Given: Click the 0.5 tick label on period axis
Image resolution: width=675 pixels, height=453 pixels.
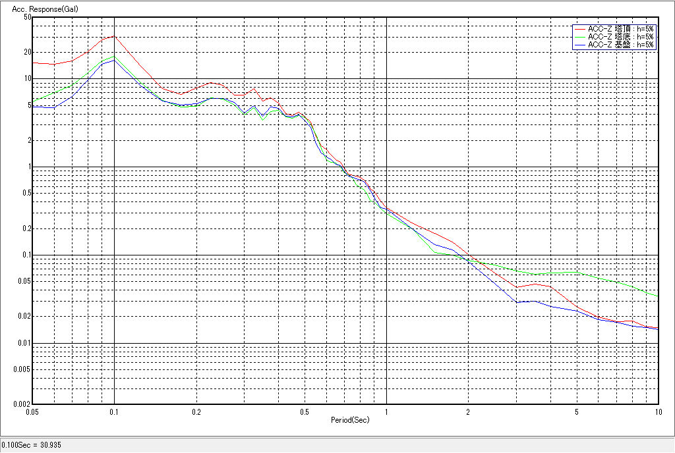Looking at the screenshot, I should (x=304, y=412).
